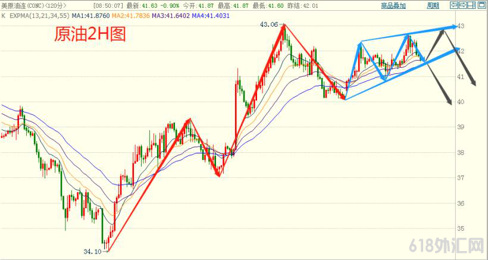The image size is (488, 260).
Task: Select the EXPMA(13,21,34,55) indicator label
Action: (x=37, y=15)
